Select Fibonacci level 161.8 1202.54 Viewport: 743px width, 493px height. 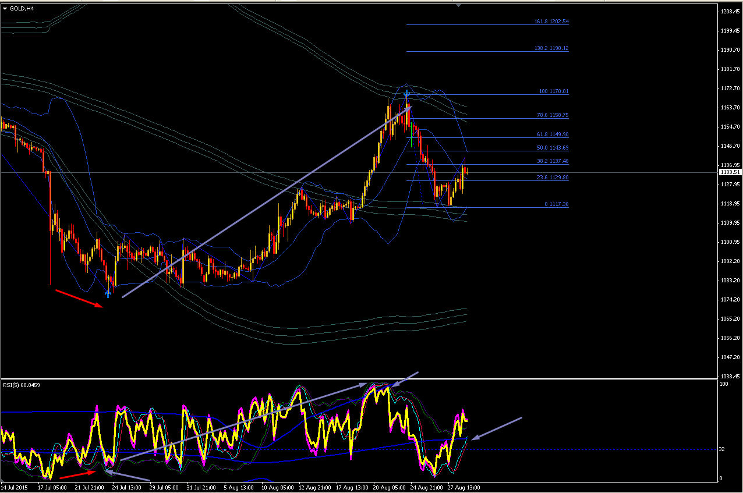(x=551, y=22)
